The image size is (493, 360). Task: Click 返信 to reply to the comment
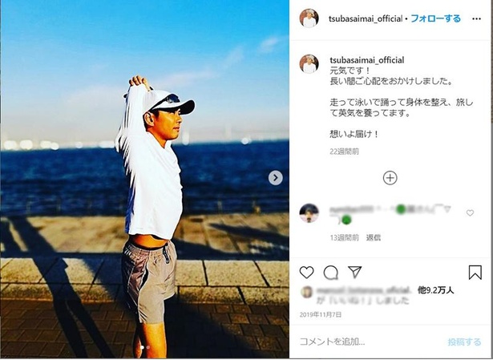(374, 237)
